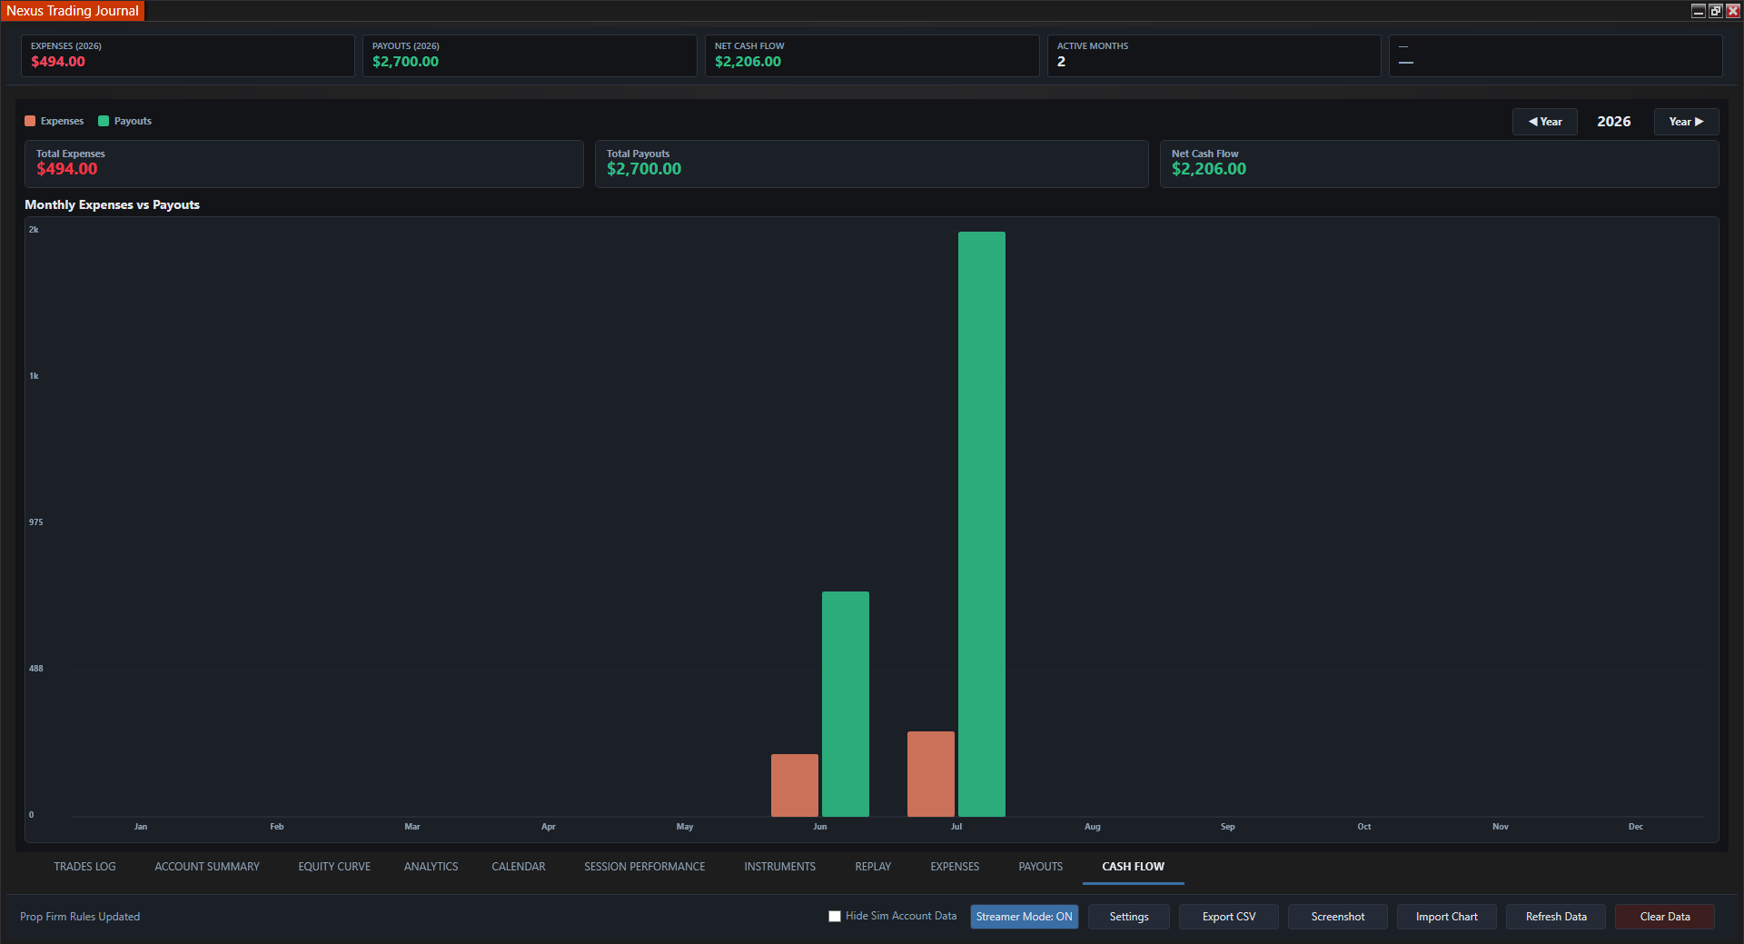Click the June payouts bar
This screenshot has width=1744, height=944.
tap(846, 704)
